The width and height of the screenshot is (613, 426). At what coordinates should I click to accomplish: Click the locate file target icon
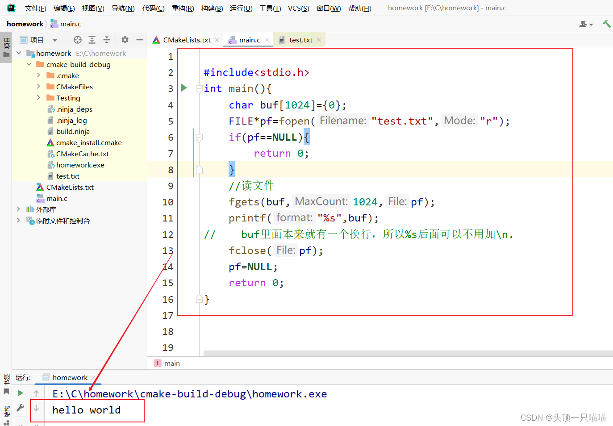pyautogui.click(x=78, y=40)
